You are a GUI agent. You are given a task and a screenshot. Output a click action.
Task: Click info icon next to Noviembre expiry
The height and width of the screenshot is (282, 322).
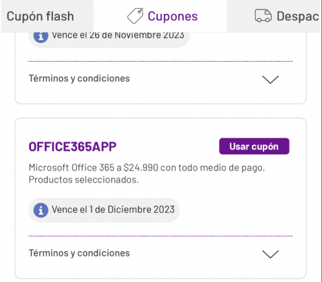pyautogui.click(x=40, y=37)
